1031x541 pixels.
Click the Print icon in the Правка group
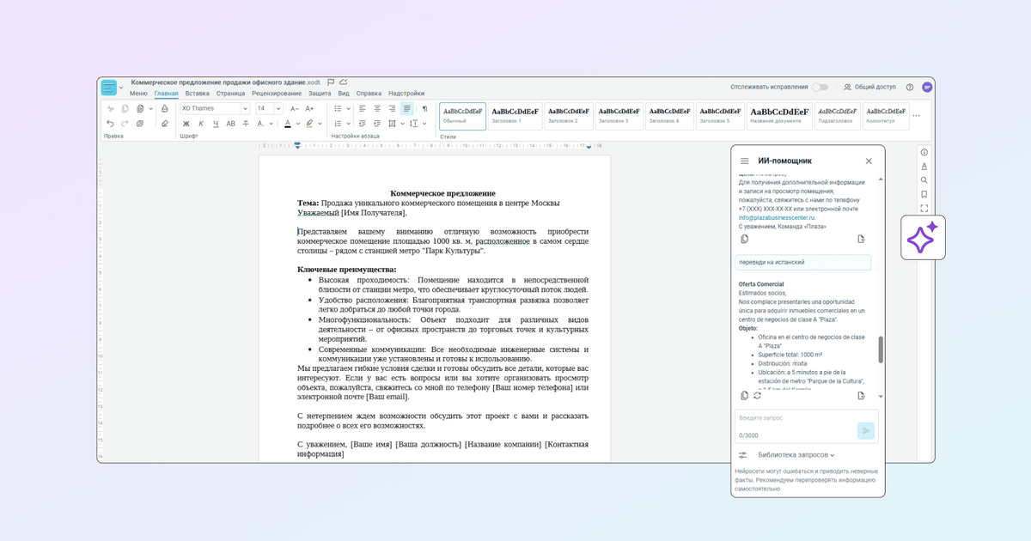point(165,109)
